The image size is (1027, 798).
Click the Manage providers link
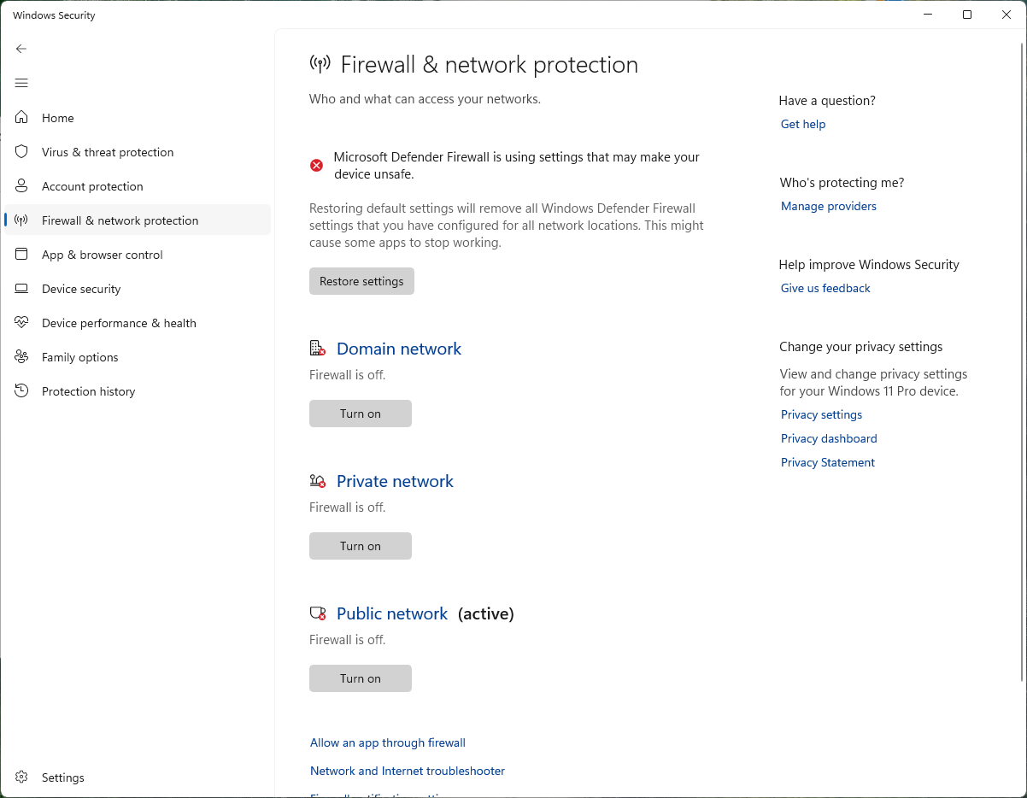click(828, 206)
